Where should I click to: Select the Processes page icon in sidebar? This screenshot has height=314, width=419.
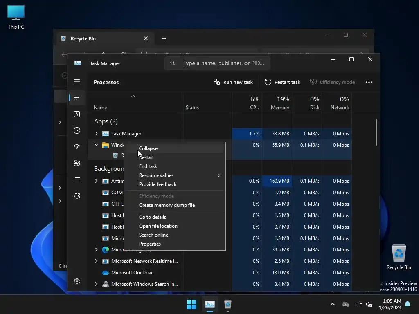tap(77, 98)
